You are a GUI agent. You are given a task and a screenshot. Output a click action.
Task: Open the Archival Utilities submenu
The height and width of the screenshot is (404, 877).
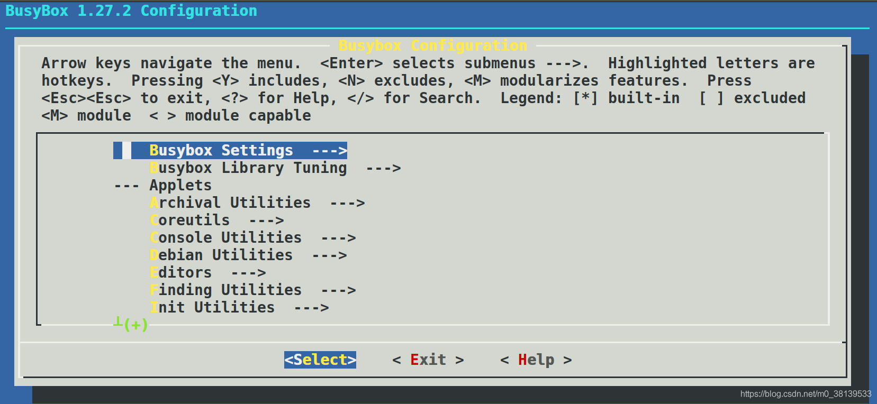tap(257, 203)
